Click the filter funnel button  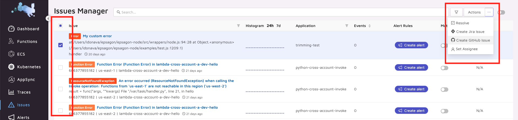coord(456,12)
